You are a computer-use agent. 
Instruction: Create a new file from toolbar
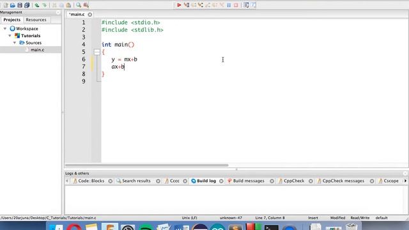[x=6, y=5]
